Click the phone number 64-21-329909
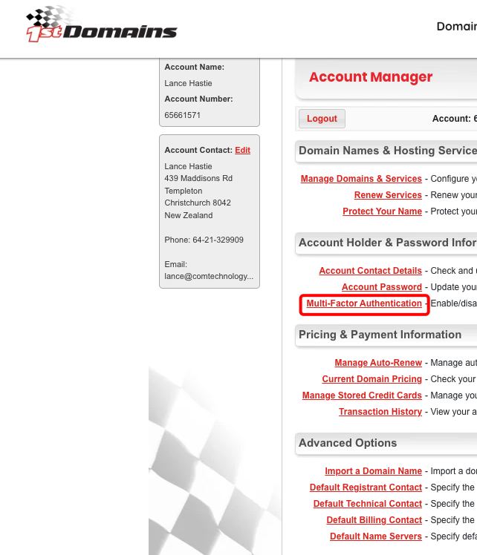The image size is (477, 555). tap(218, 240)
